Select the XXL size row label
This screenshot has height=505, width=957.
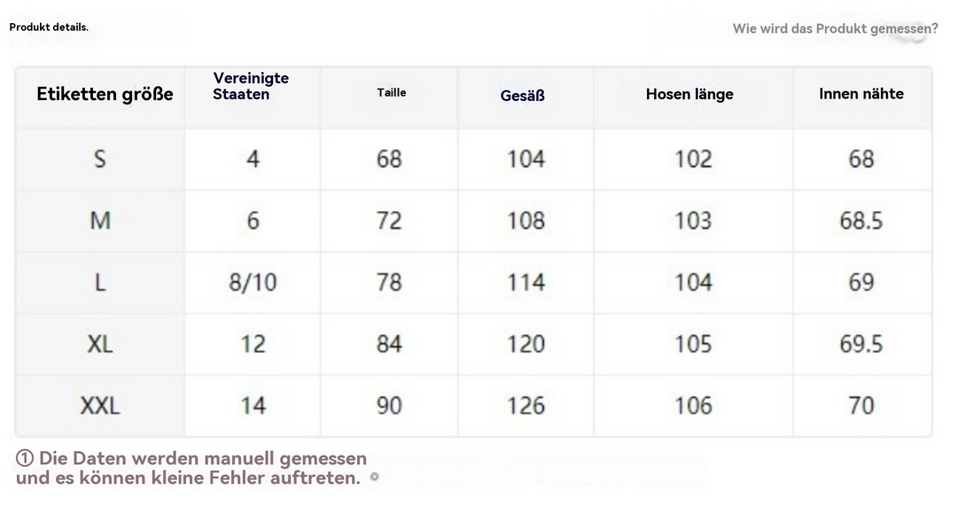(x=100, y=406)
